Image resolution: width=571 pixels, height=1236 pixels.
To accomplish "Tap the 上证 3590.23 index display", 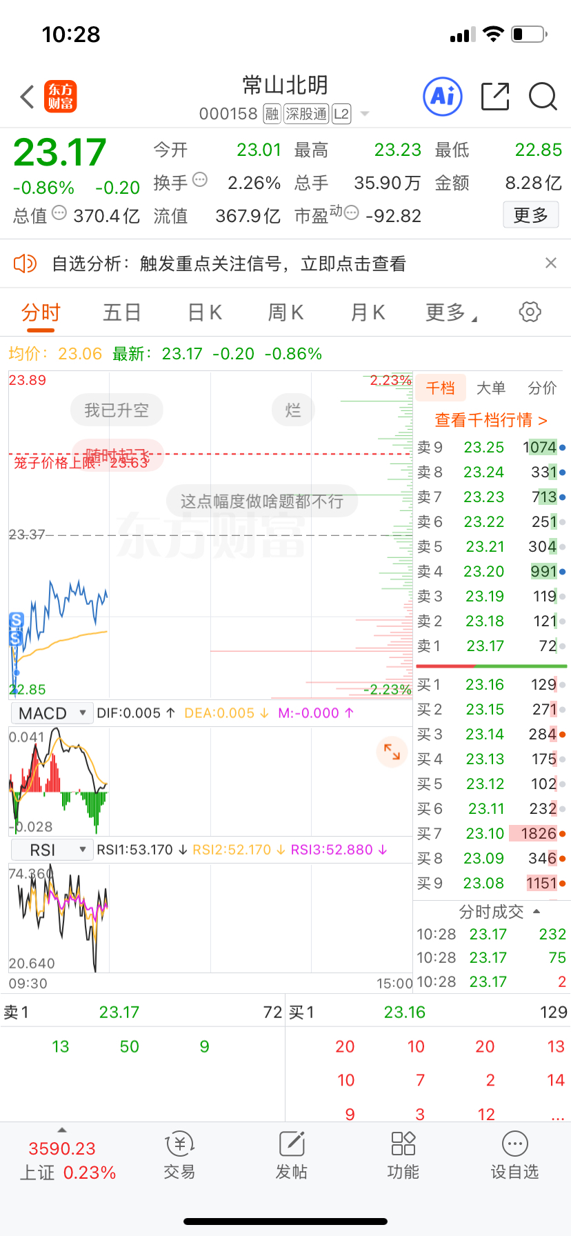I will click(68, 1160).
